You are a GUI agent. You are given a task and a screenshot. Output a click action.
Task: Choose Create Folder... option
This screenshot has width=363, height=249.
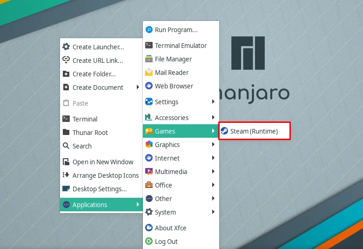[101, 74]
